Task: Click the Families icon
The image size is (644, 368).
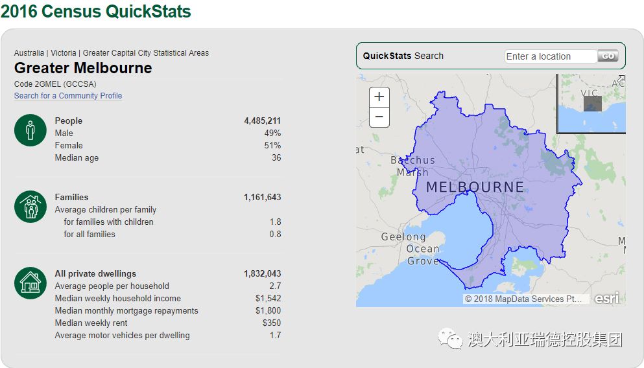Action: click(x=30, y=207)
